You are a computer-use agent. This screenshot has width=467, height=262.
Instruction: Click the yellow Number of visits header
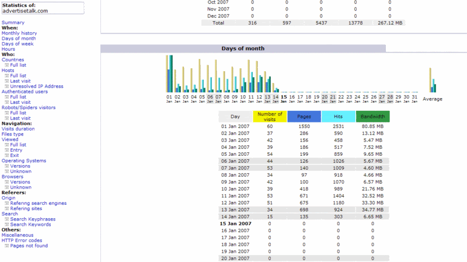tap(270, 117)
